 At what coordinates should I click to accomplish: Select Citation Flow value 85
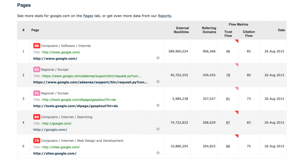(249, 51)
